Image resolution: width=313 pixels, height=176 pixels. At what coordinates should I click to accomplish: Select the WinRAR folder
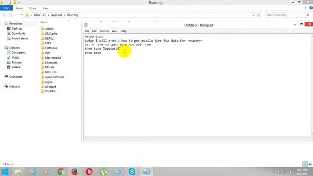(x=50, y=91)
